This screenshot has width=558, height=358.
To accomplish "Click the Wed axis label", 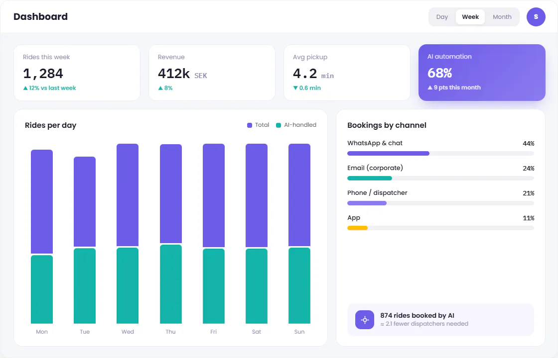I will click(x=128, y=332).
